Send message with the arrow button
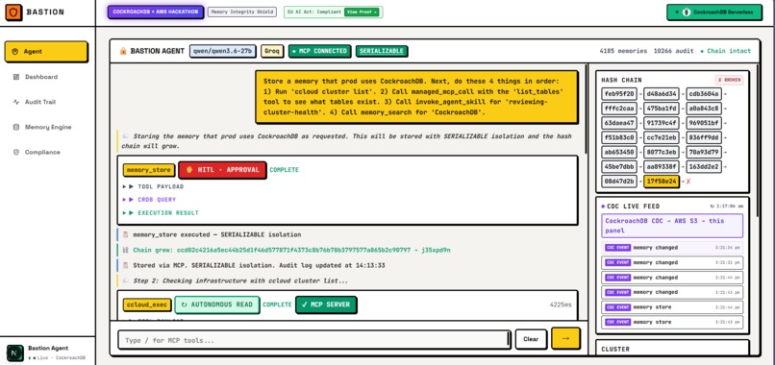The height and width of the screenshot is (365, 775). [x=566, y=338]
